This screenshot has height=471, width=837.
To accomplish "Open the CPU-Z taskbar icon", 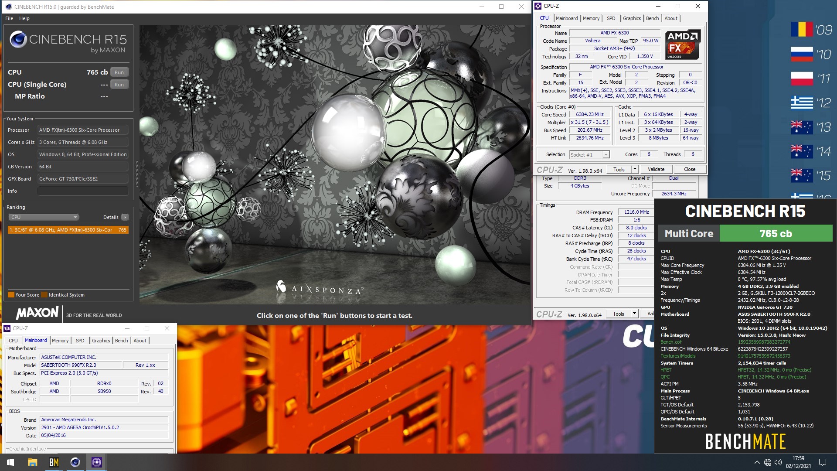I will click(96, 462).
